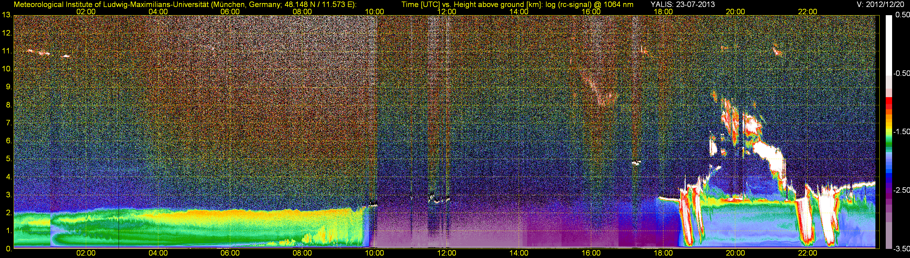The height and width of the screenshot is (258, 910).
Task: Click 08:00 on the lower time axis
Action: (x=302, y=253)
